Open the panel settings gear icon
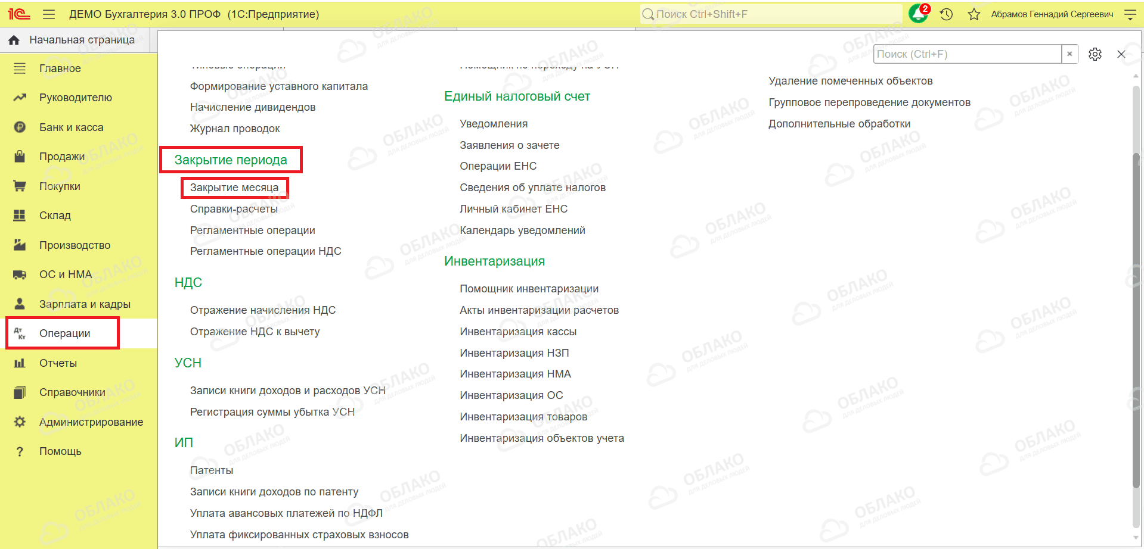Screen dimensions: 1144x549 coord(1095,54)
